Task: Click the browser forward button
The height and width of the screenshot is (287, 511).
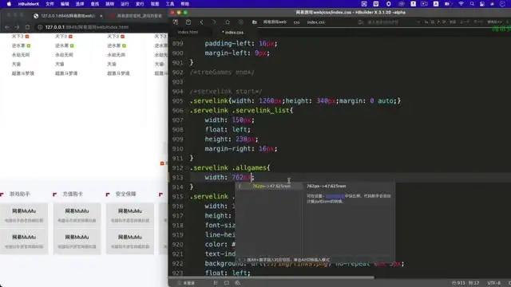Action: [x=17, y=27]
